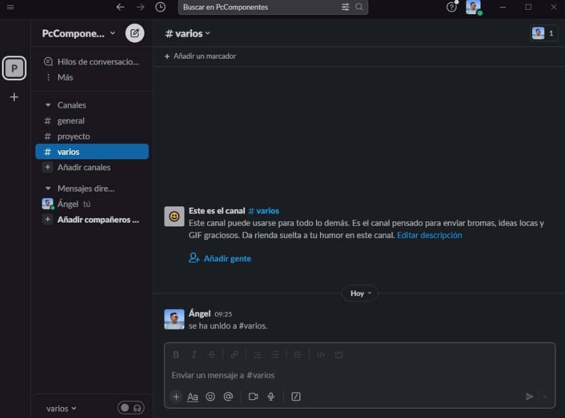Click the Ángel name on message
The width and height of the screenshot is (565, 418).
pyautogui.click(x=200, y=313)
